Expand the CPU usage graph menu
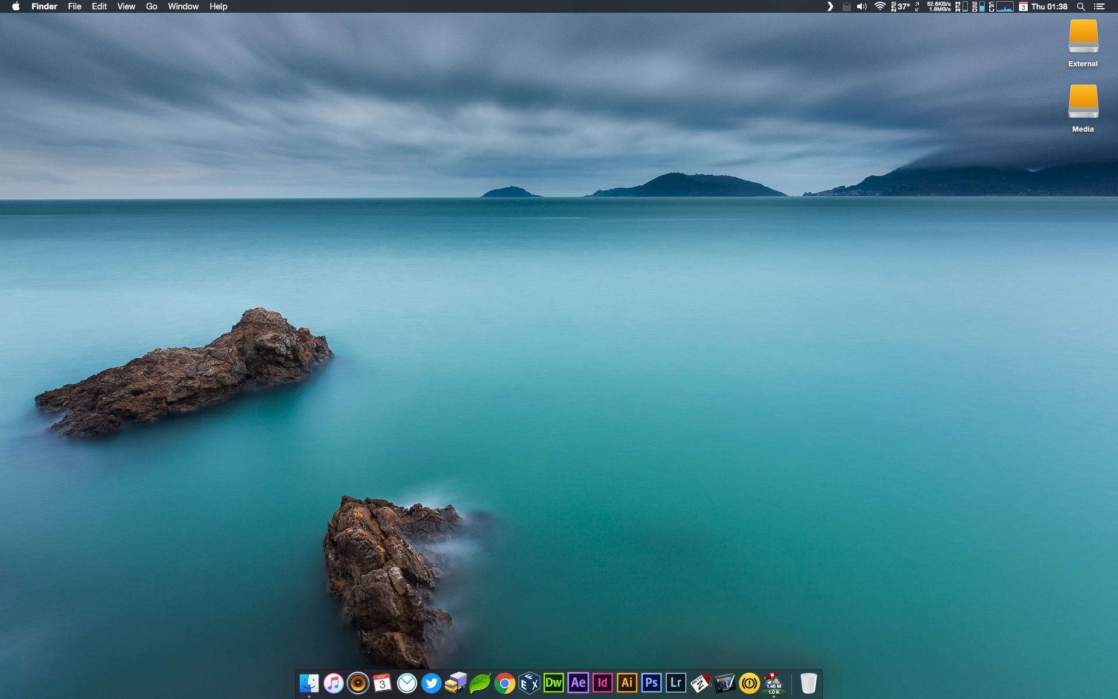Image resolution: width=1118 pixels, height=699 pixels. (x=1004, y=6)
